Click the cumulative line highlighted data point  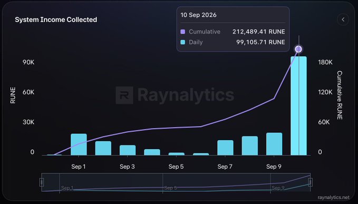298,49
